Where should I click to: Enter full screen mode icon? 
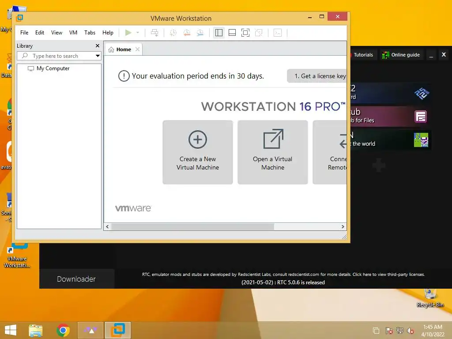pos(245,33)
